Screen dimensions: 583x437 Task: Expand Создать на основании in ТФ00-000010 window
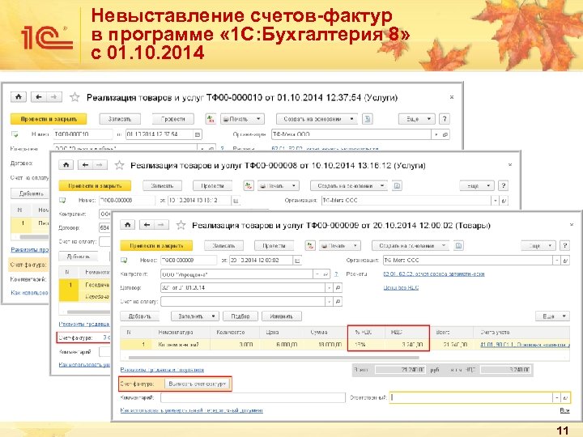(x=317, y=119)
